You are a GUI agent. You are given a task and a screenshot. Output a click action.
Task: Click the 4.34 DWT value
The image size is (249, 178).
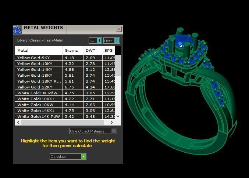point(90,87)
